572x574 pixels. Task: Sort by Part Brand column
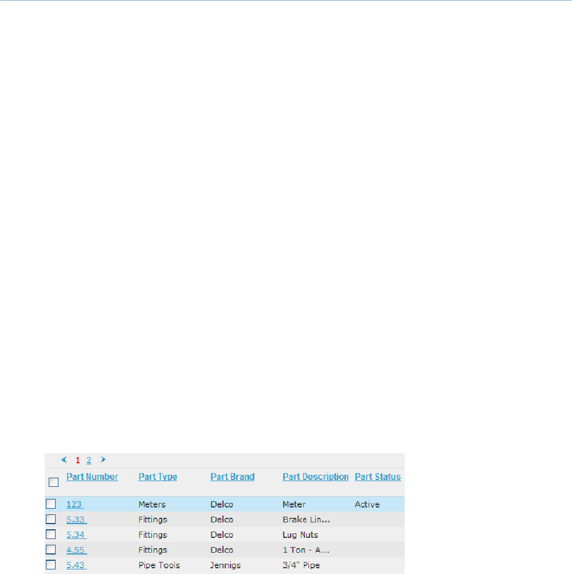click(x=232, y=477)
